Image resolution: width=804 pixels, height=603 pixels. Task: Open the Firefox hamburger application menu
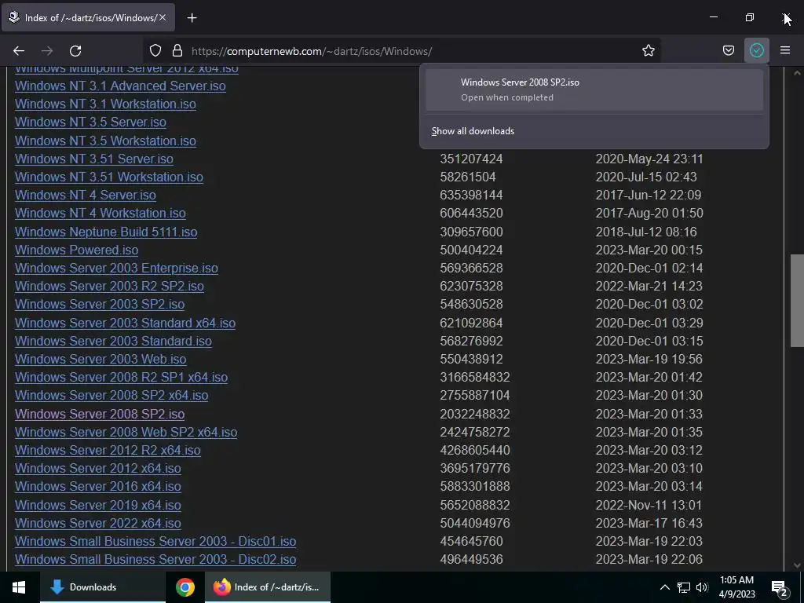pyautogui.click(x=785, y=50)
